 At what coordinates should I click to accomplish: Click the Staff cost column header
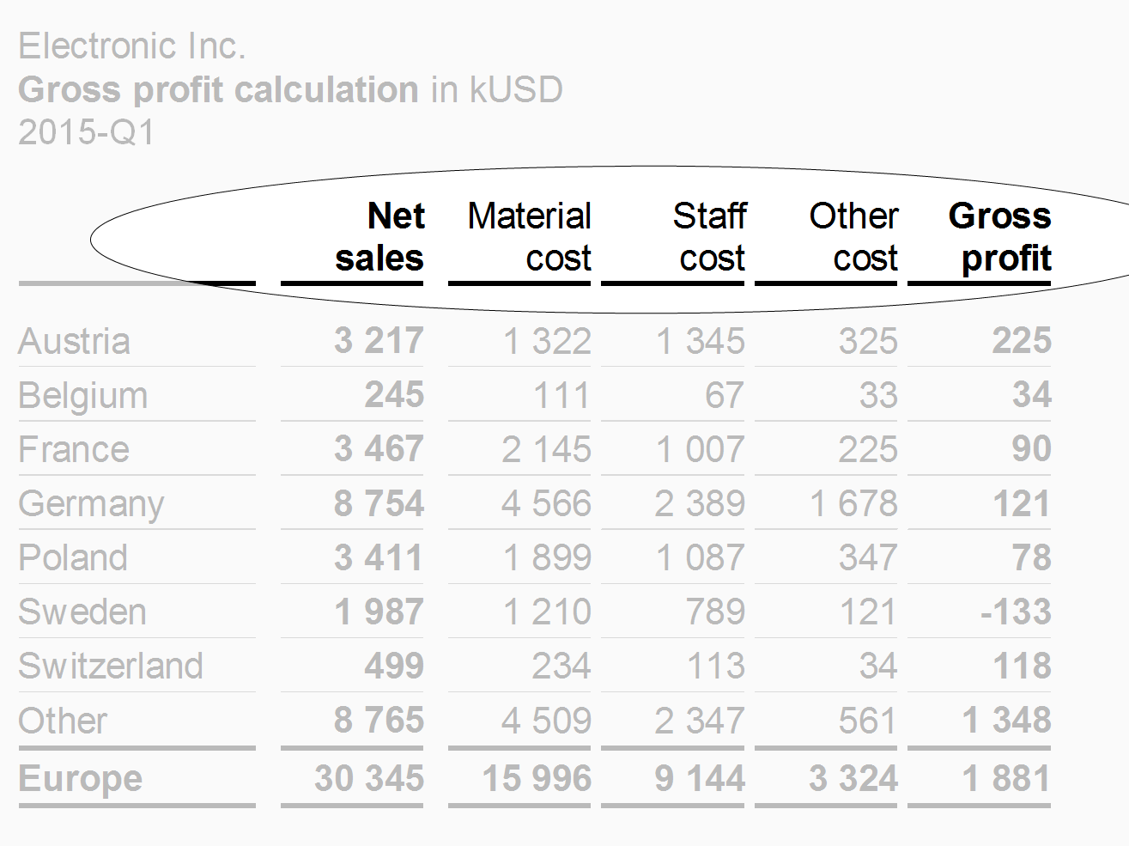coord(709,237)
